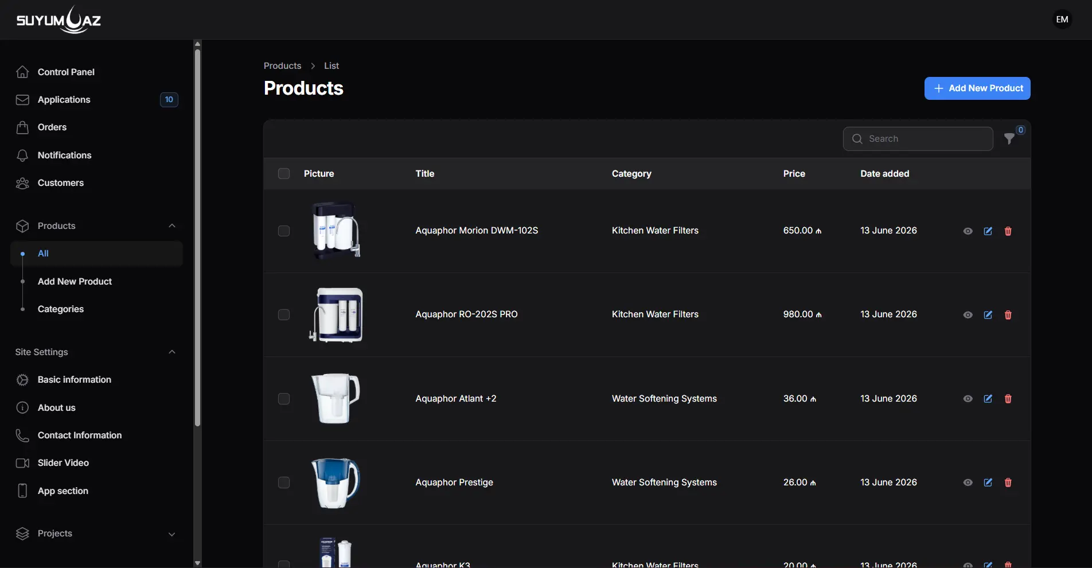This screenshot has width=1092, height=568.
Task: Collapse the Products sidebar section
Action: (x=171, y=226)
